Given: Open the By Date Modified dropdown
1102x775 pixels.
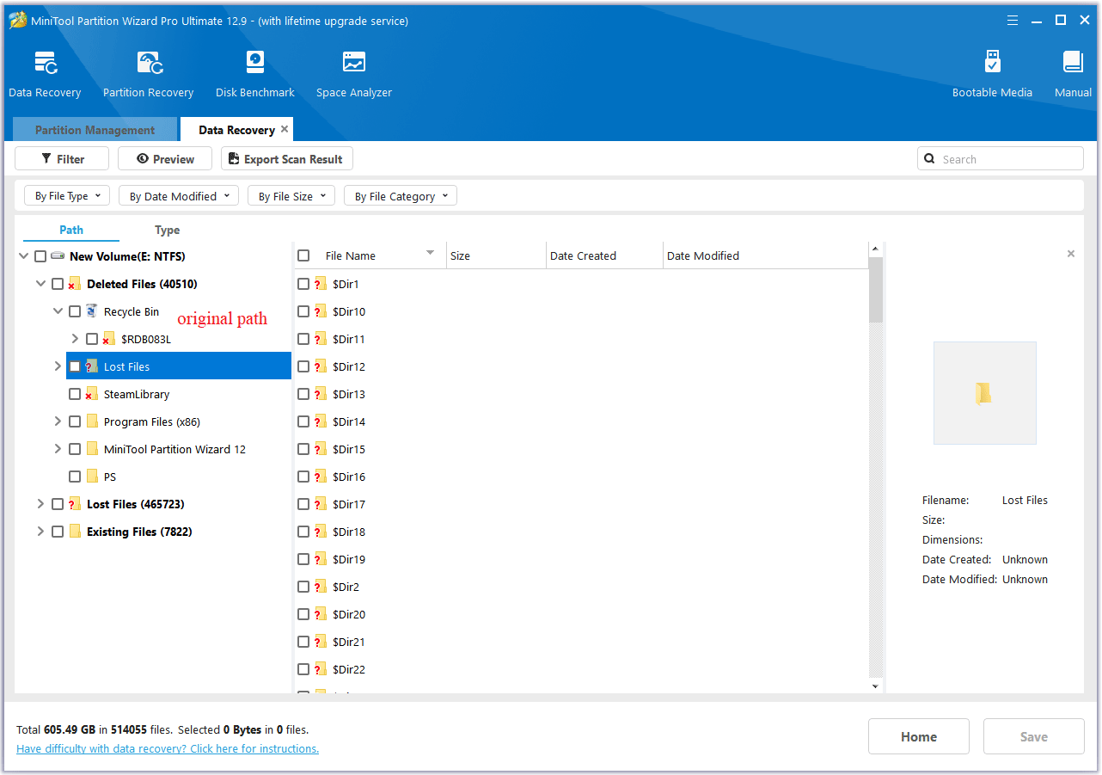Looking at the screenshot, I should (179, 196).
